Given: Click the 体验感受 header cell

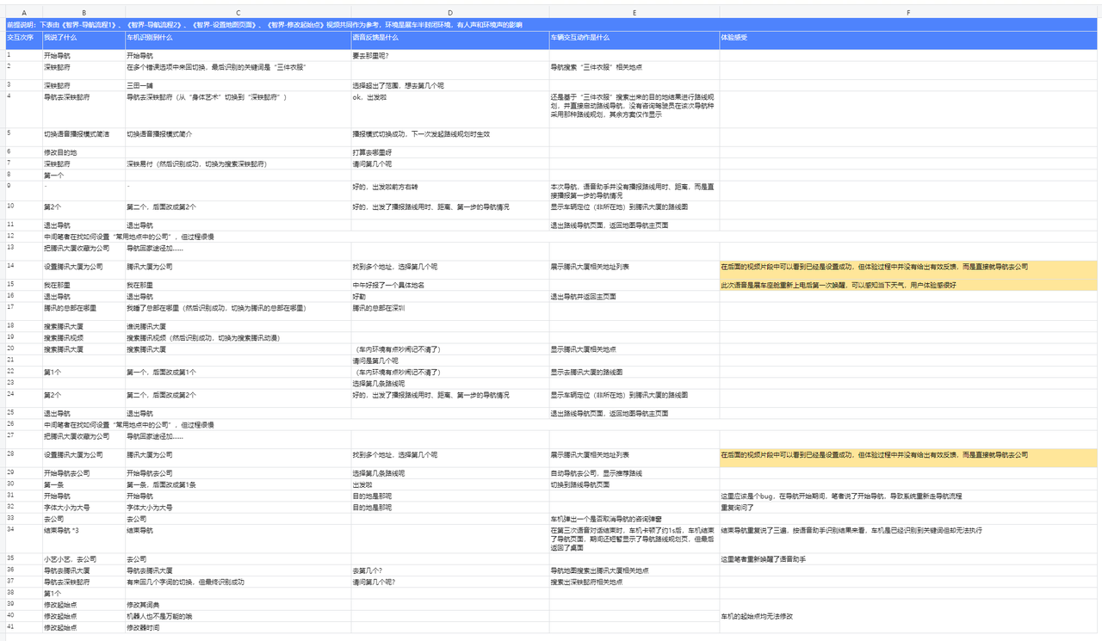Looking at the screenshot, I should tap(908, 40).
